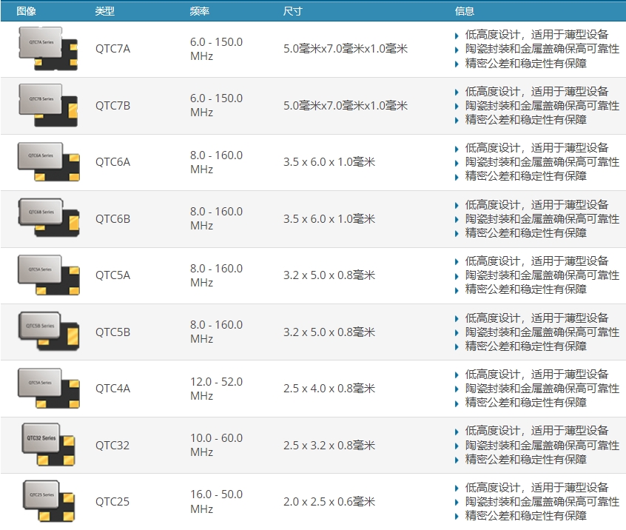
Task: Select the QTC32 series crystal image
Action: (x=49, y=445)
